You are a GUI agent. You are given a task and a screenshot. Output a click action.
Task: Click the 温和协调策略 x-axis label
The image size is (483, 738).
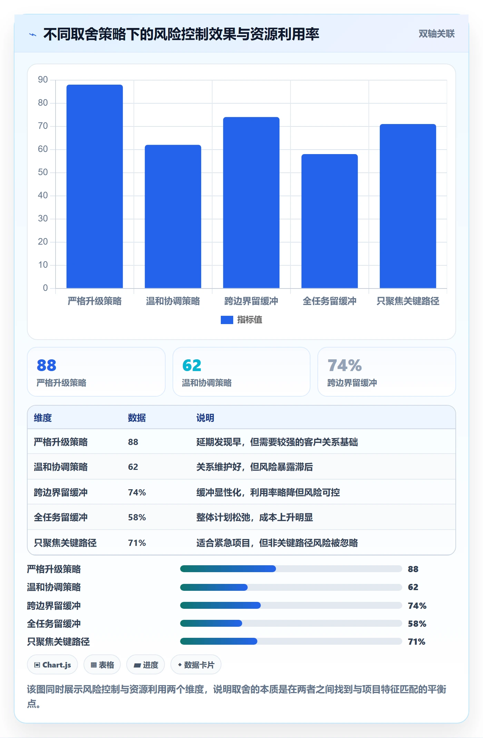[173, 301]
